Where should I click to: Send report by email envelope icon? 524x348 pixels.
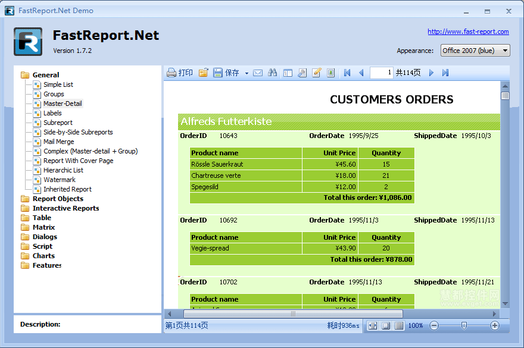point(258,73)
